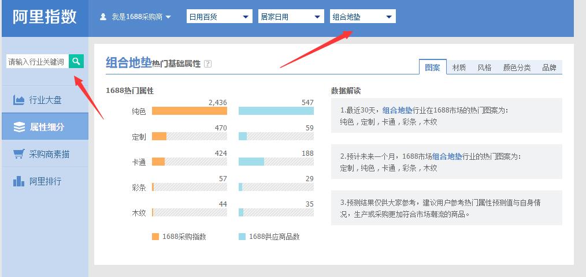Click the 2,436 purchase index value

(217, 103)
